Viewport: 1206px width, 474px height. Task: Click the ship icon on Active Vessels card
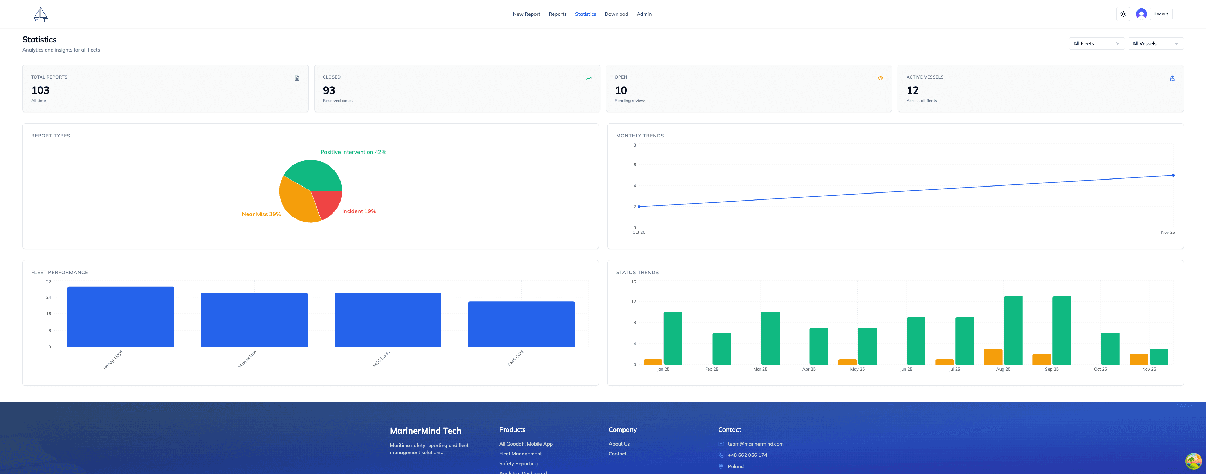pyautogui.click(x=1172, y=78)
